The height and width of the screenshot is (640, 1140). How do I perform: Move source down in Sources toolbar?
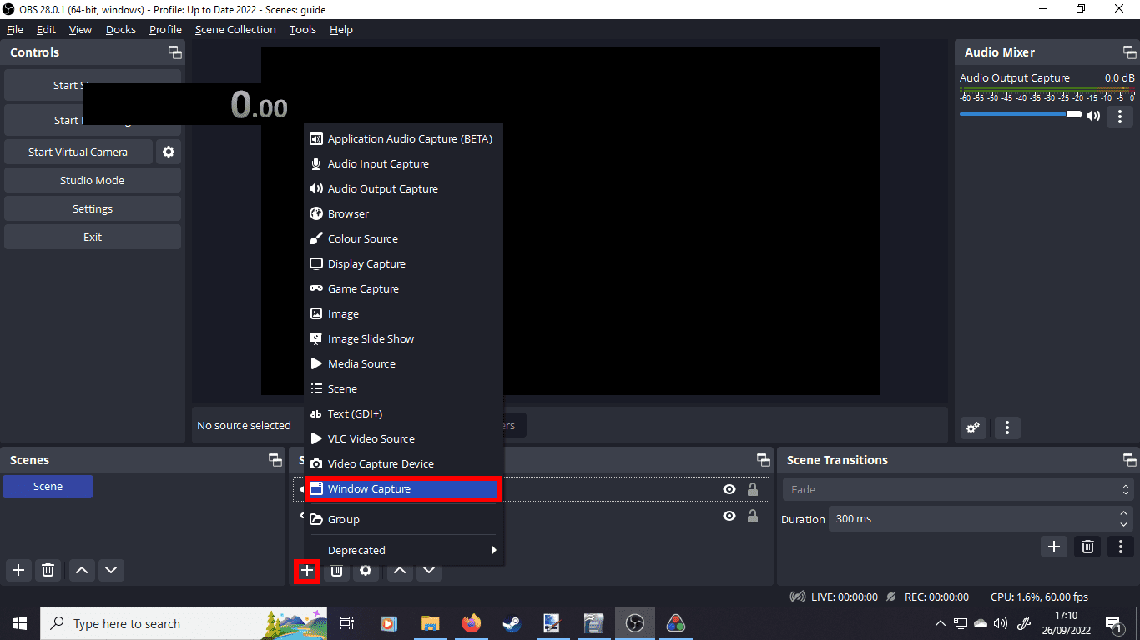(429, 571)
